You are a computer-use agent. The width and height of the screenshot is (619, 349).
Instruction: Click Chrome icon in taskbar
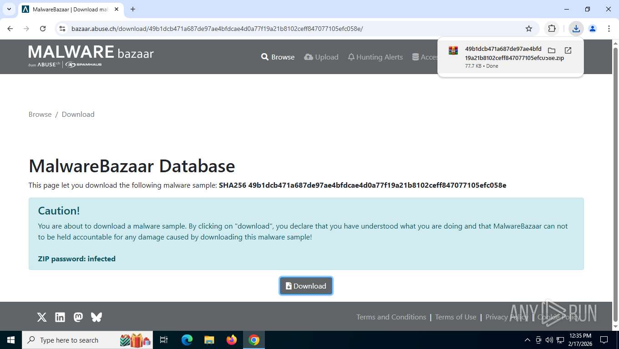pos(254,340)
